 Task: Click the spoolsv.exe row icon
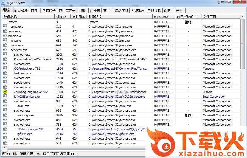pyautogui.click(x=5, y=82)
